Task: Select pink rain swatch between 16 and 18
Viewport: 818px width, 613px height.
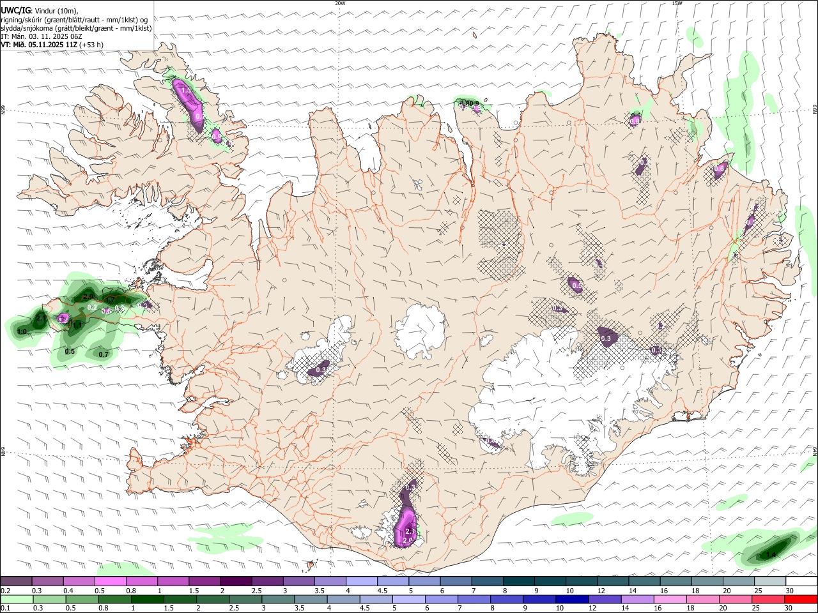Action: click(670, 599)
